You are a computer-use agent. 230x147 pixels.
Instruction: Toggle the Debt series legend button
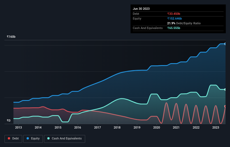[13, 139]
